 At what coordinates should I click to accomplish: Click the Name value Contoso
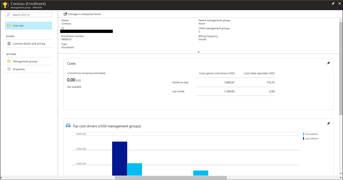[x=66, y=23]
